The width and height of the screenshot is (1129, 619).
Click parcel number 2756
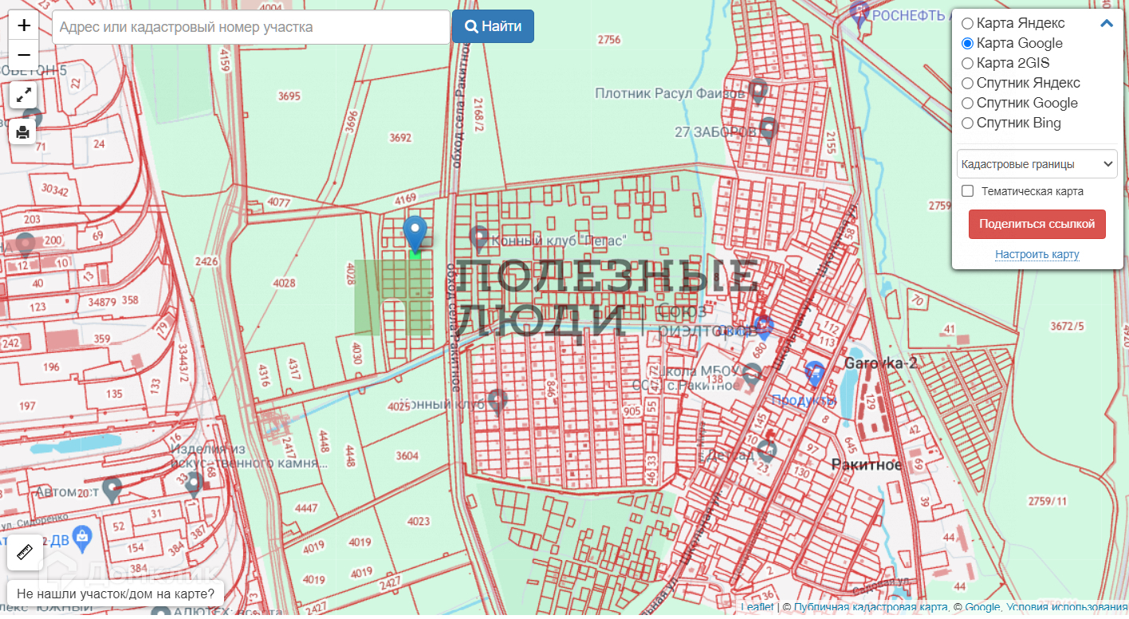point(608,40)
